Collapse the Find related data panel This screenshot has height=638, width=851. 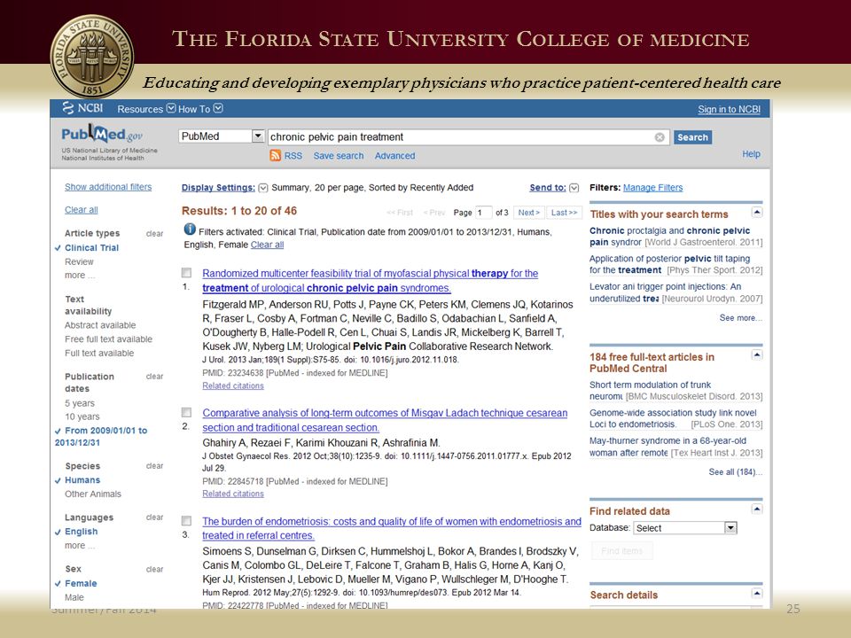757,509
